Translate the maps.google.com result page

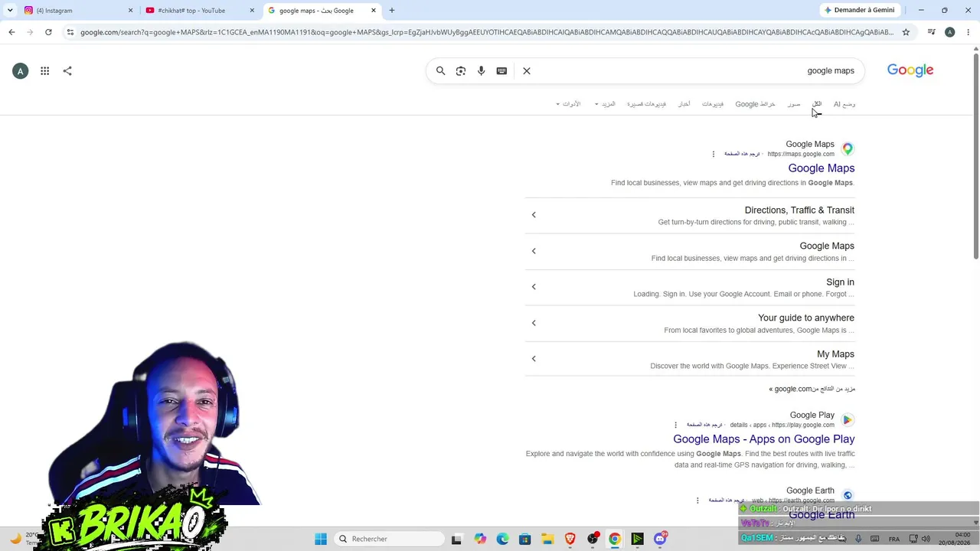(742, 154)
